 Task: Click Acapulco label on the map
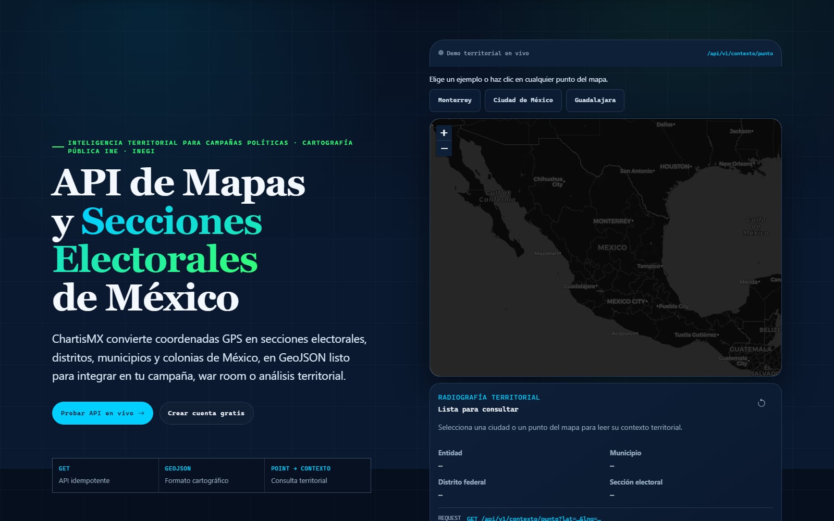tap(623, 333)
